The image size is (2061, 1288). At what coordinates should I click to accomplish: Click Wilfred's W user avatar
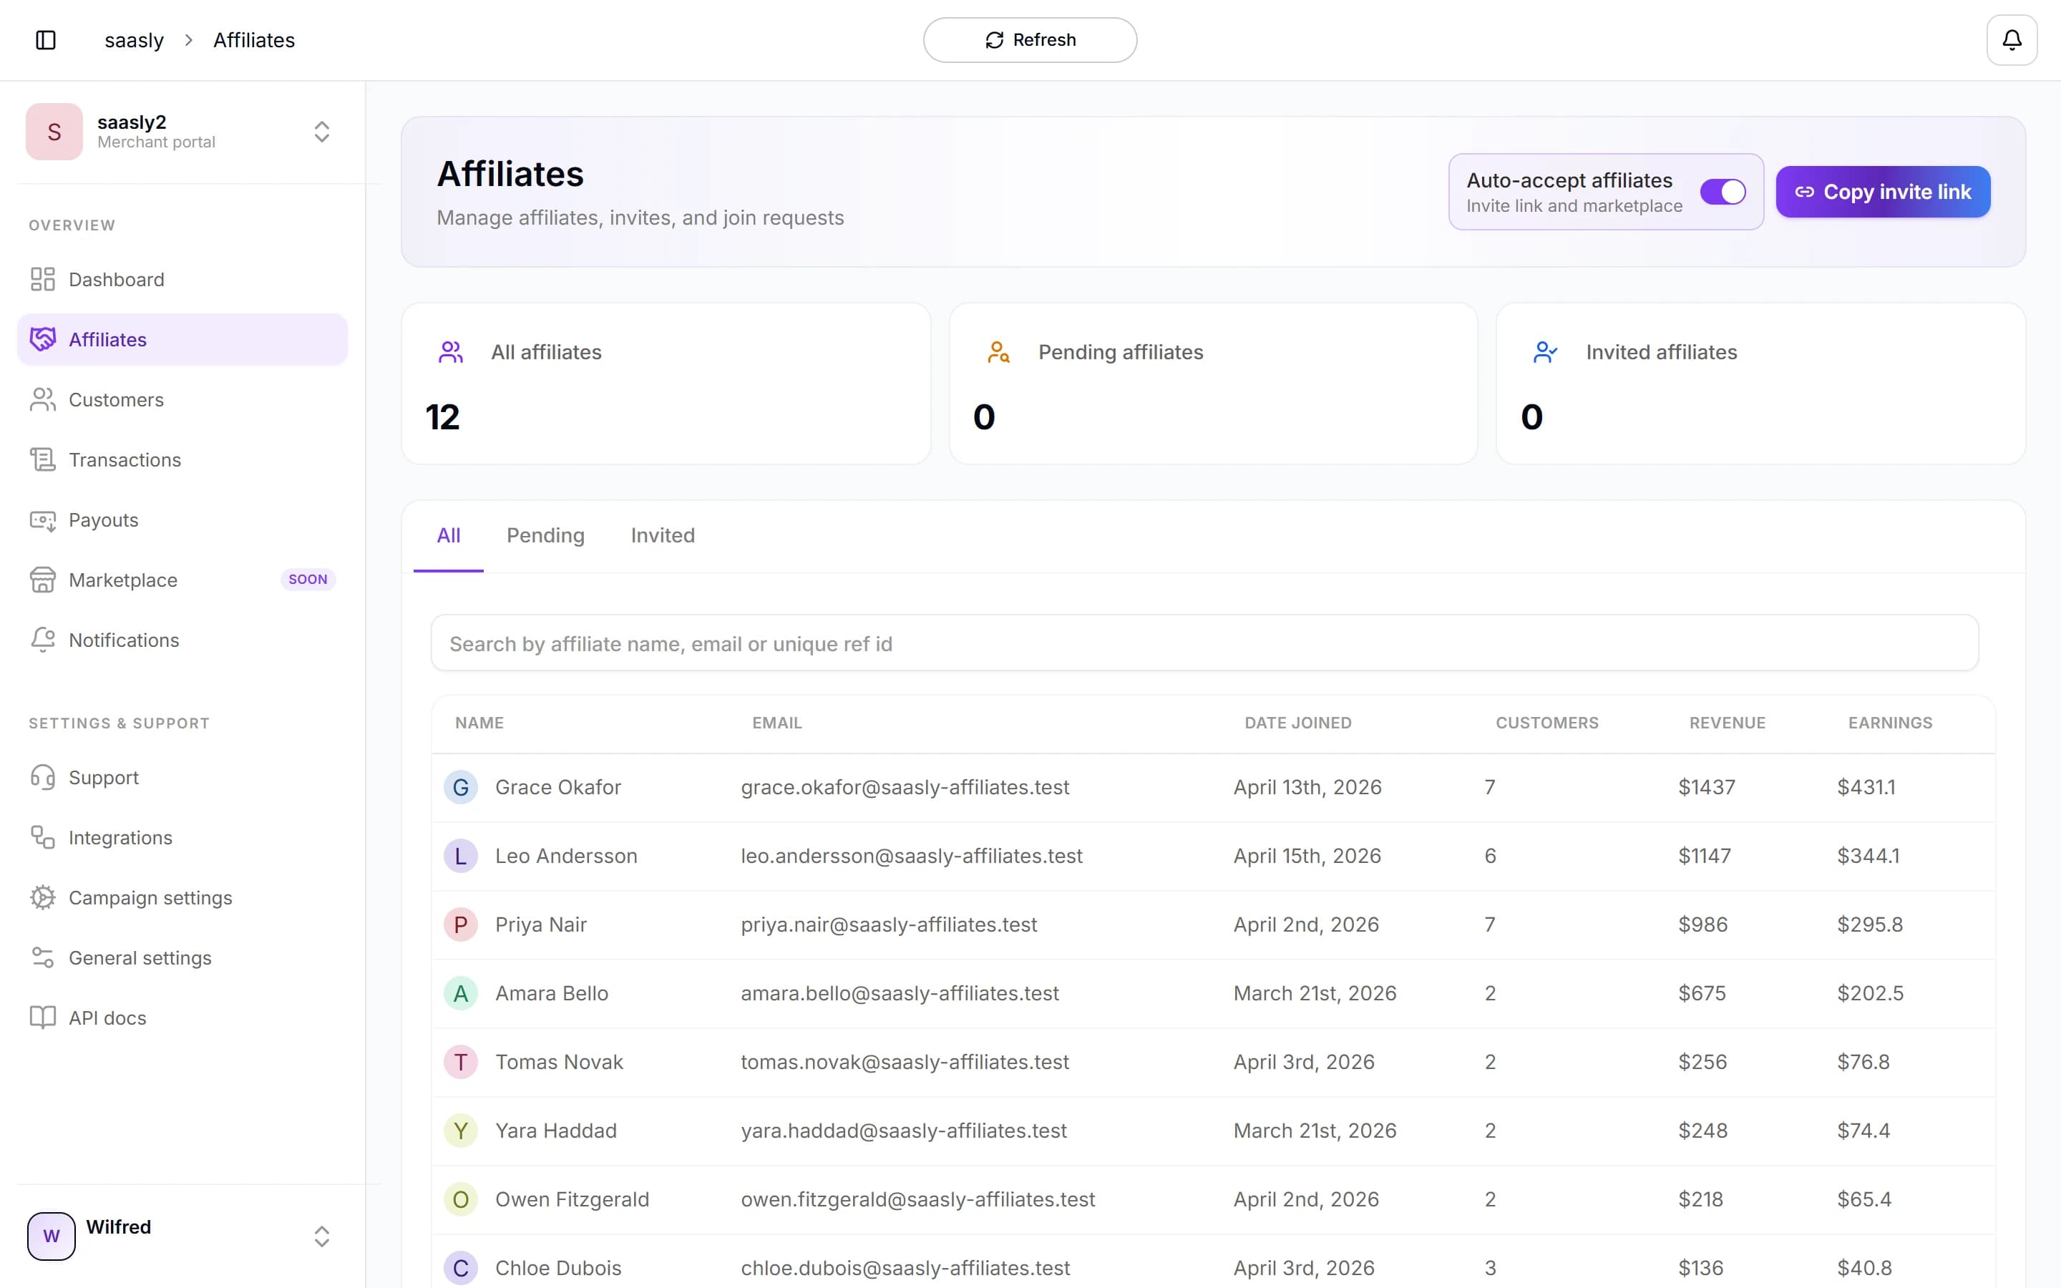[51, 1236]
